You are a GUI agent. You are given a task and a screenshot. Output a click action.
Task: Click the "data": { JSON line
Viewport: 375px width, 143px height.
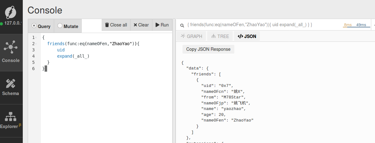click(x=197, y=68)
